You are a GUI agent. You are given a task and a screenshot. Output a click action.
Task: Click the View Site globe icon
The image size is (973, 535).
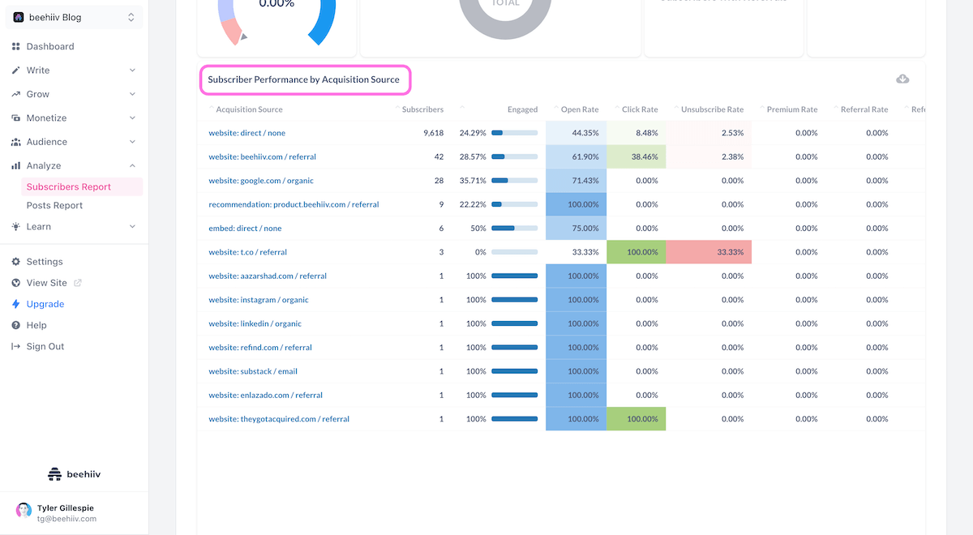coord(16,283)
